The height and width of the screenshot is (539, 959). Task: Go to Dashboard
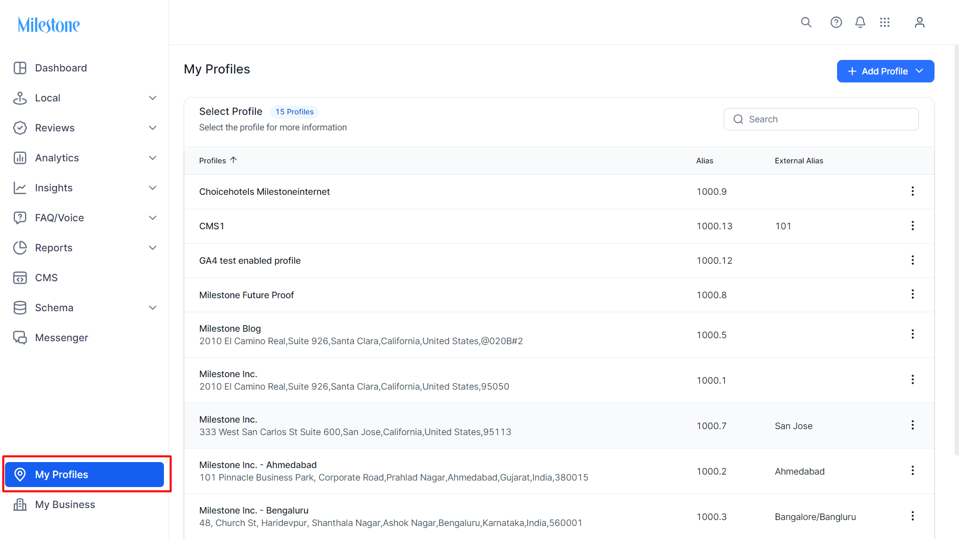click(61, 68)
